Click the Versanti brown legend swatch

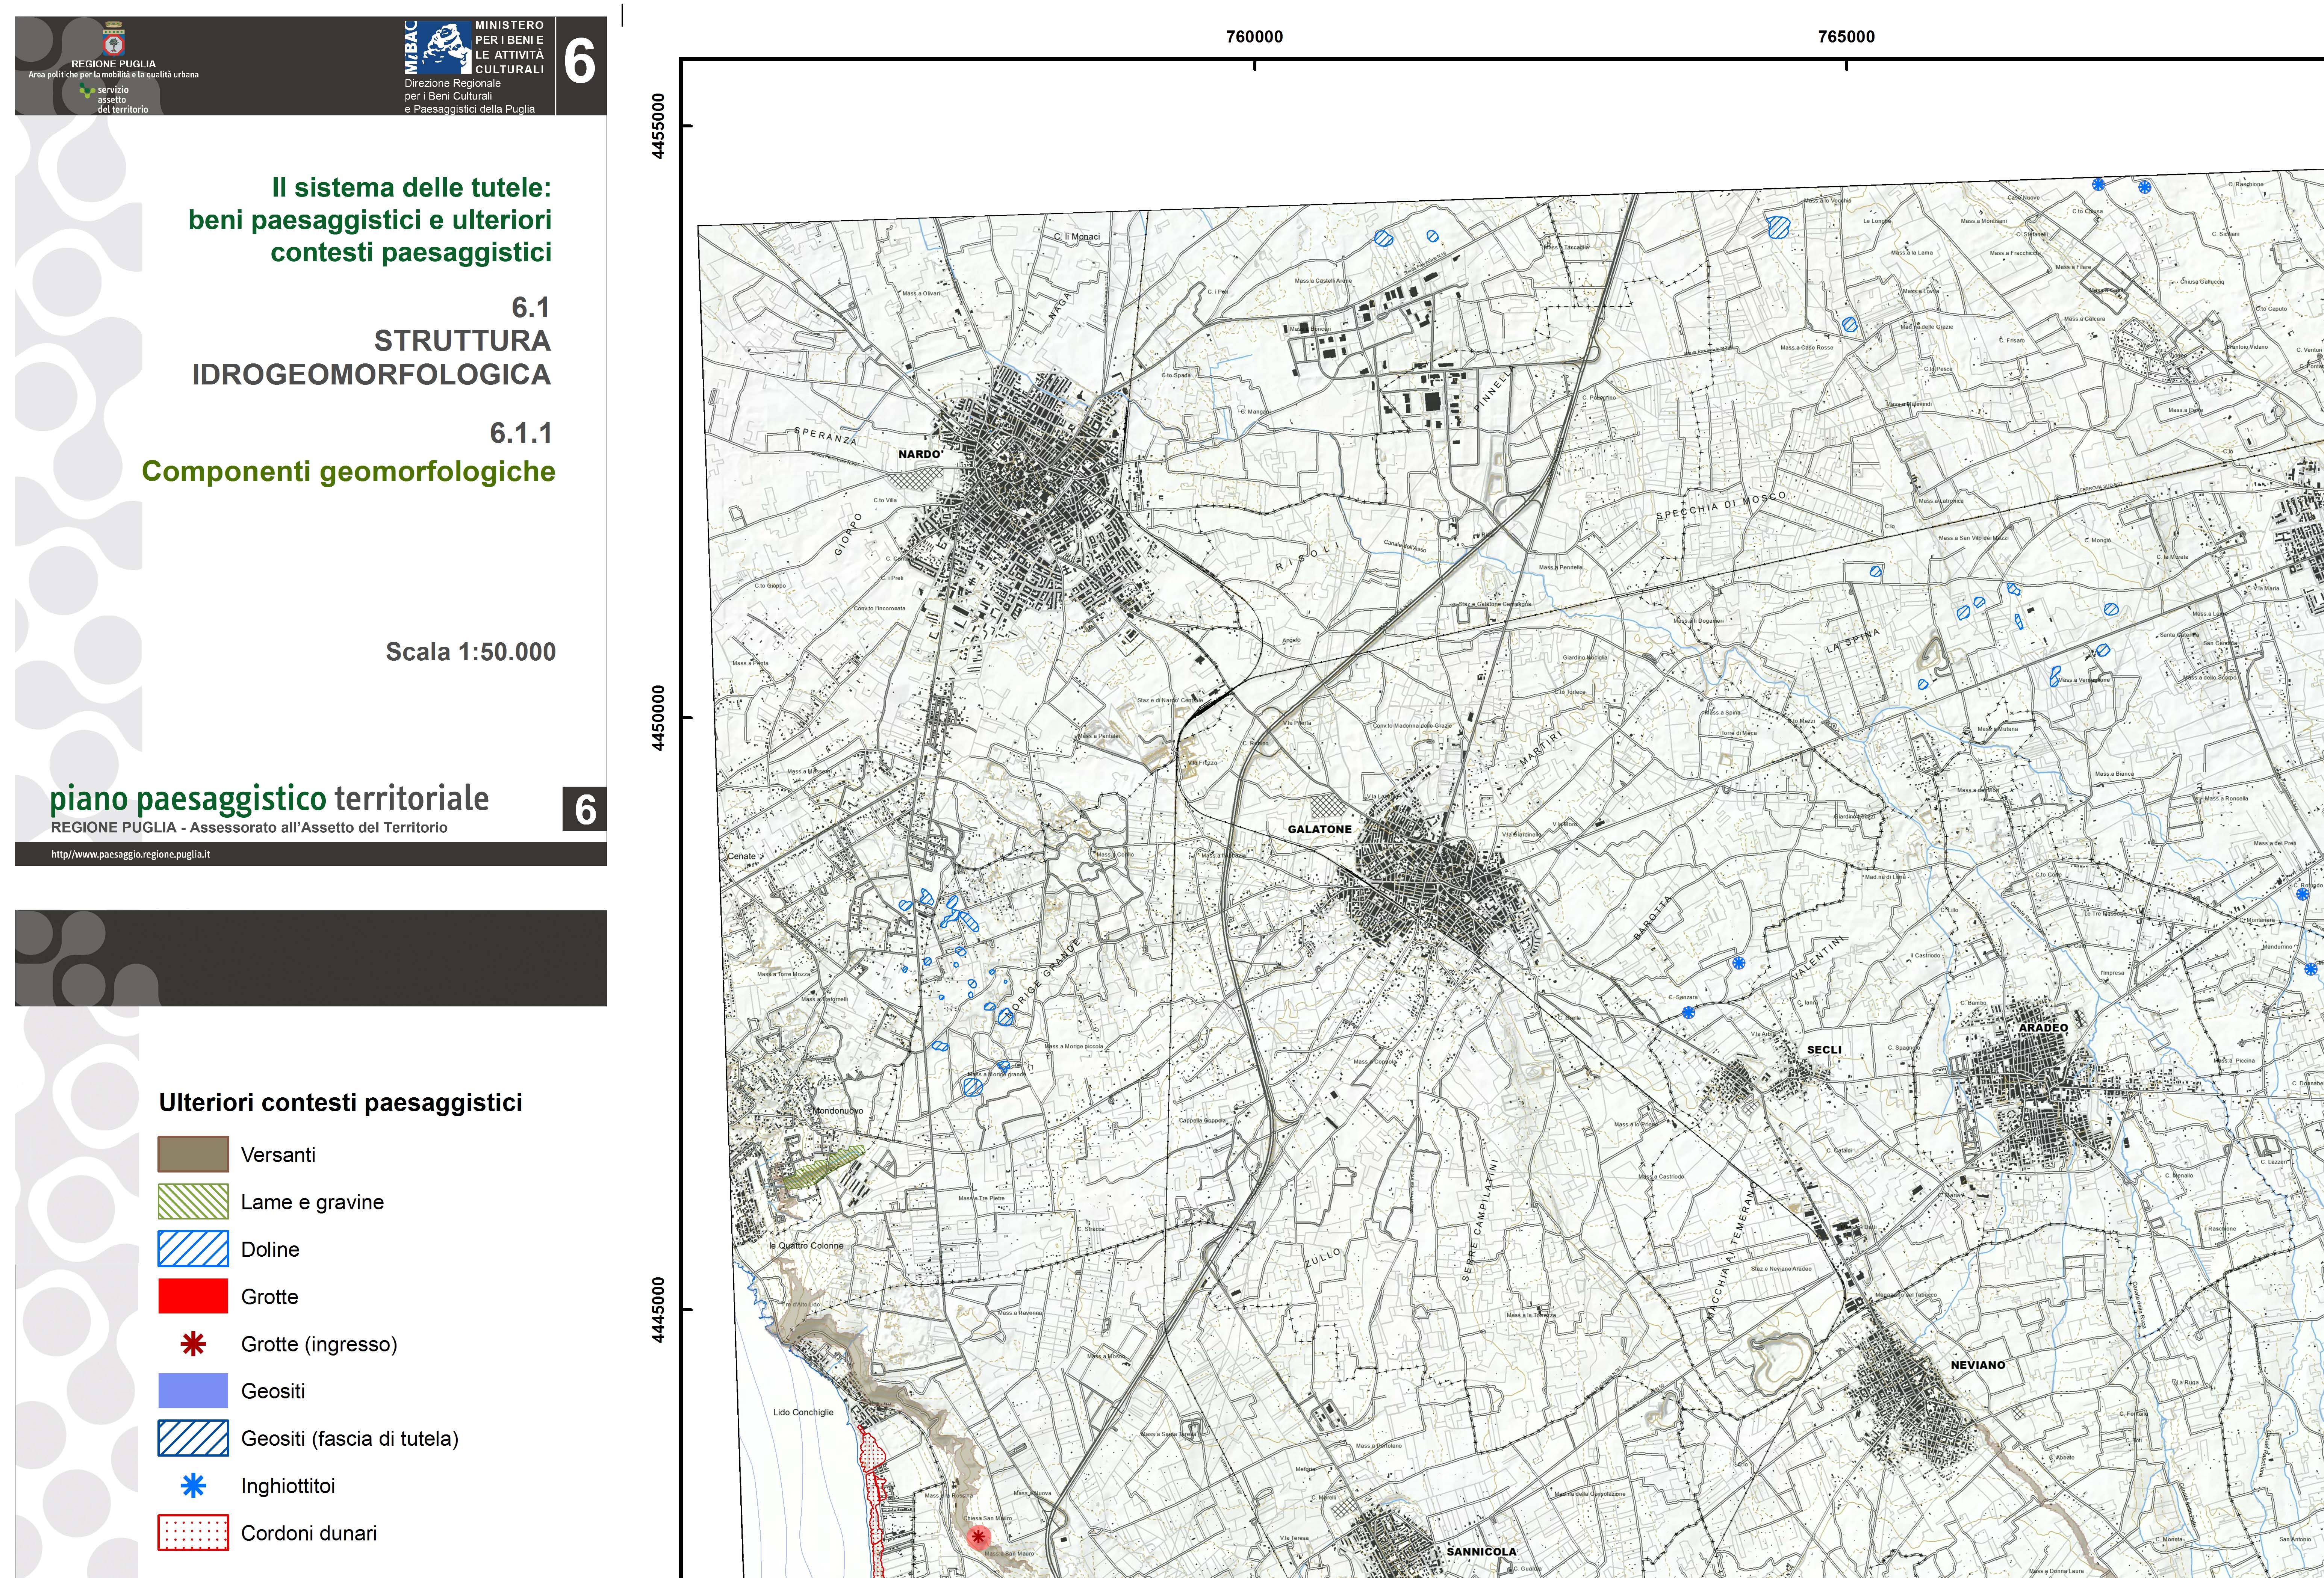[193, 1154]
